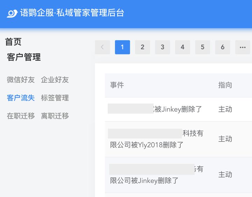Open 标签管理 in the sidebar
Image resolution: width=252 pixels, height=197 pixels.
pos(55,98)
